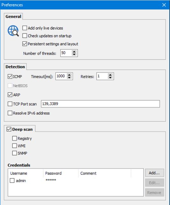Uncheck Persistent settings and layout
170x205 pixels.
pos(25,44)
